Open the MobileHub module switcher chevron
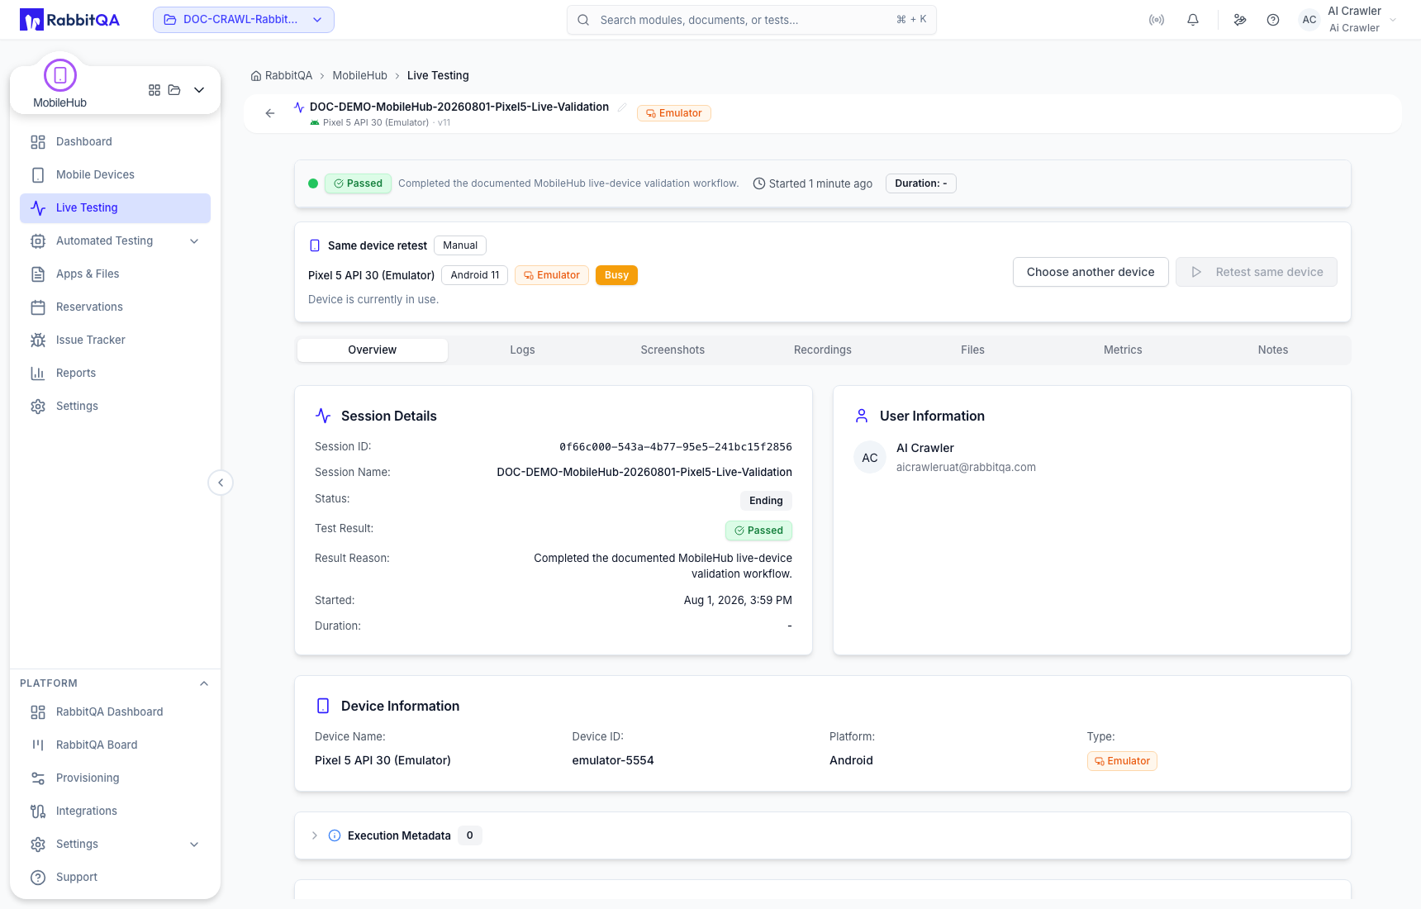The width and height of the screenshot is (1421, 909). (199, 90)
